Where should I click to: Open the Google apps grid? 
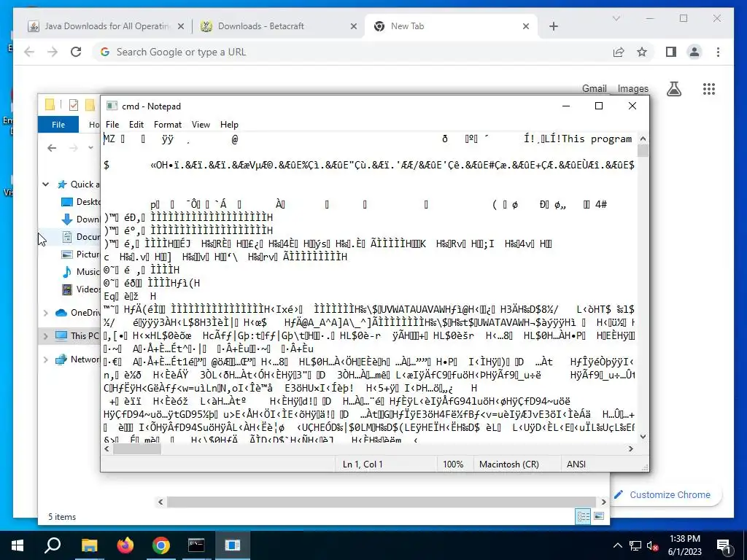click(709, 88)
